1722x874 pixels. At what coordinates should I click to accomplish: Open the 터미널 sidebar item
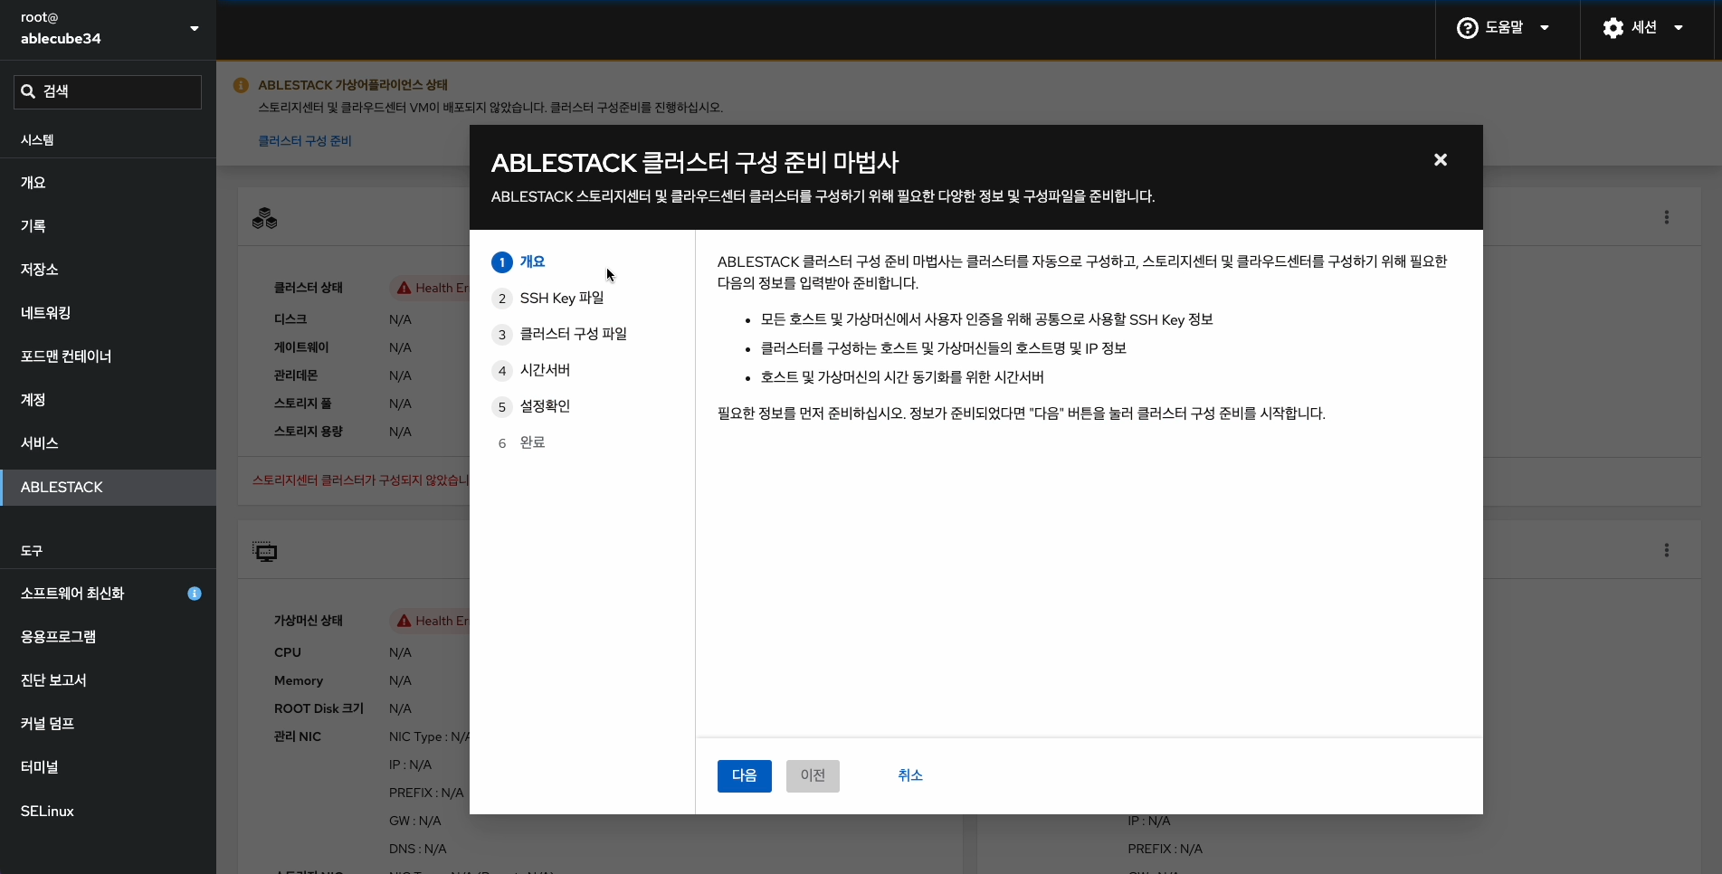pyautogui.click(x=39, y=766)
